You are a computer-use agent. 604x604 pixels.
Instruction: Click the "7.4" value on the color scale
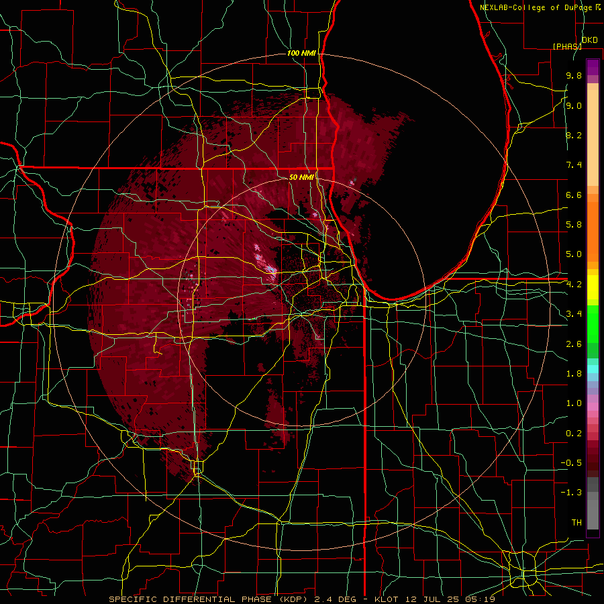click(x=574, y=165)
